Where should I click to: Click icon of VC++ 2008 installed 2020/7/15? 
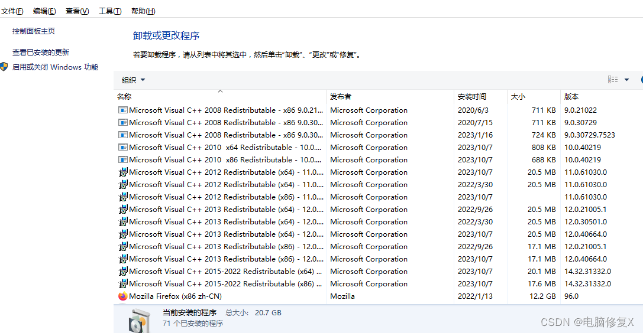pos(122,122)
